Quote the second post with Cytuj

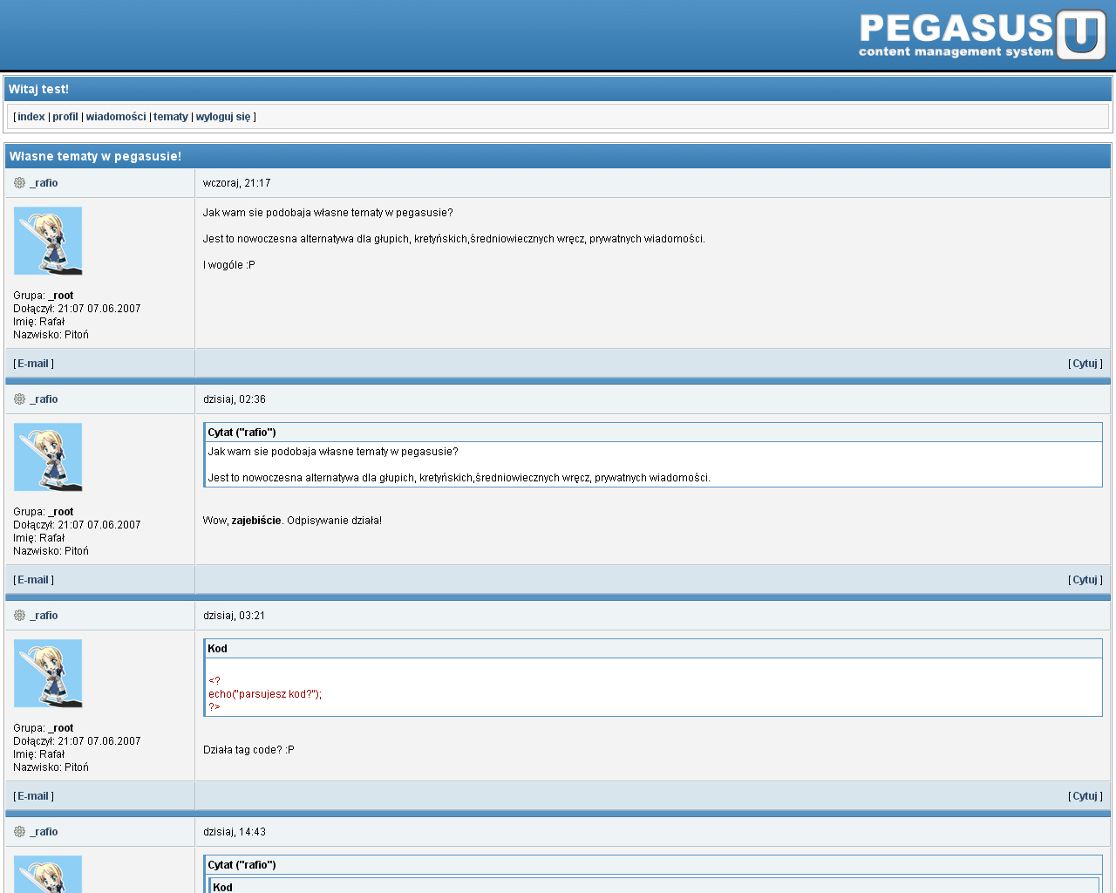pos(1085,580)
